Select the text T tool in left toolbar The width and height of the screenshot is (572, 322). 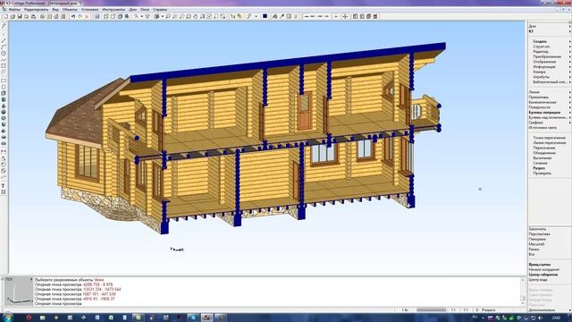[x=4, y=186]
